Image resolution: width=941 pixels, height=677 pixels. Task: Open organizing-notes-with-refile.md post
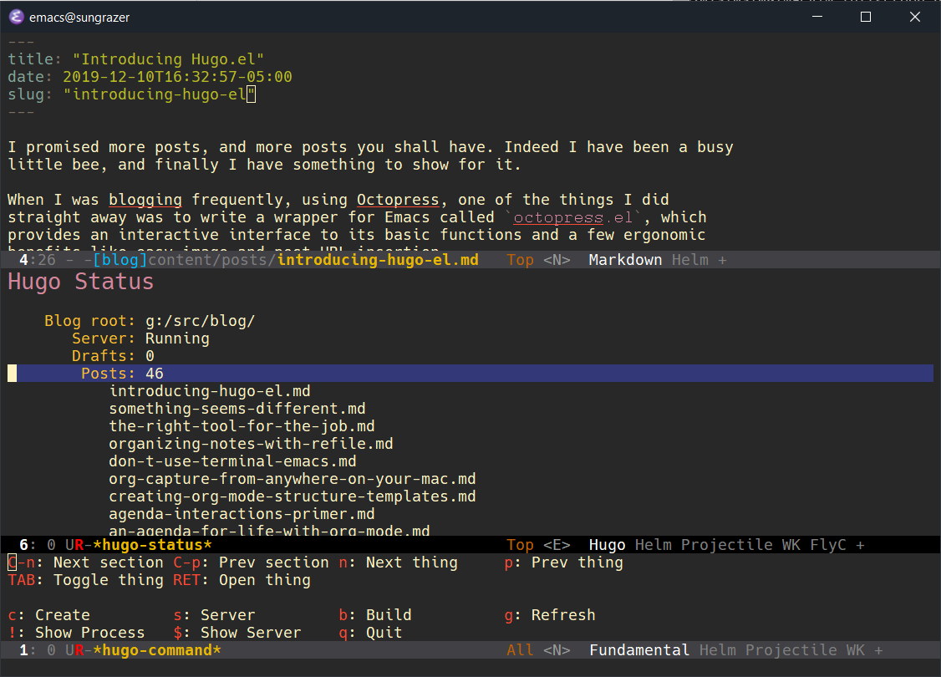click(x=251, y=444)
